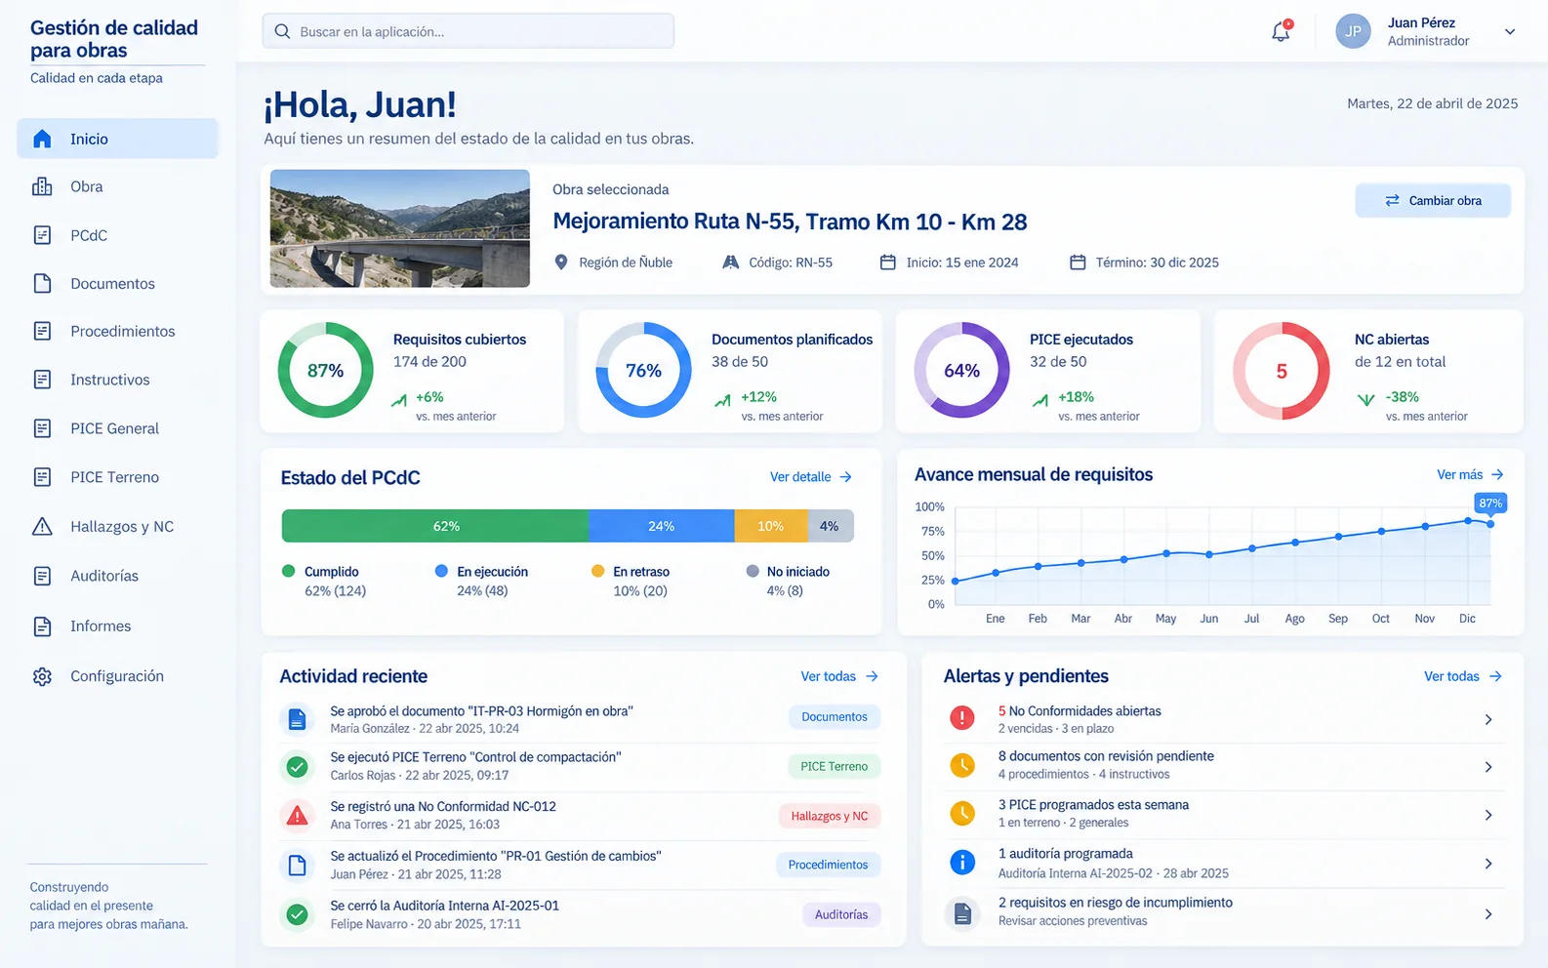This screenshot has width=1548, height=968.
Task: Click the 76% Documentos planificados donut
Action: point(643,371)
